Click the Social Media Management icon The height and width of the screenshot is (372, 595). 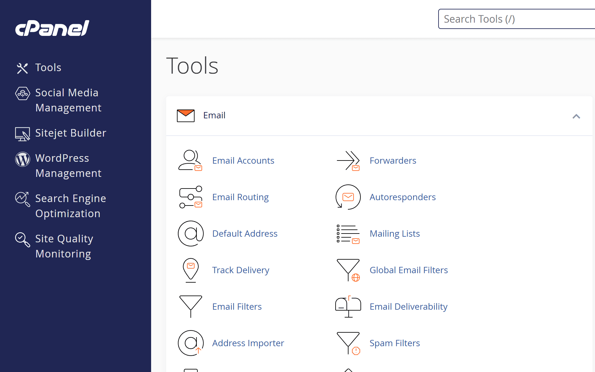[23, 93]
